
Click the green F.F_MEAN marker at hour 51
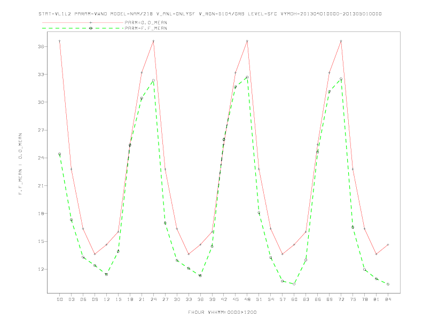(258, 213)
